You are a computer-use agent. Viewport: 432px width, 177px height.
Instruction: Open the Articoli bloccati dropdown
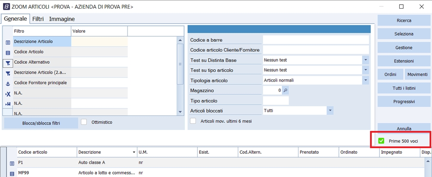[330, 111]
